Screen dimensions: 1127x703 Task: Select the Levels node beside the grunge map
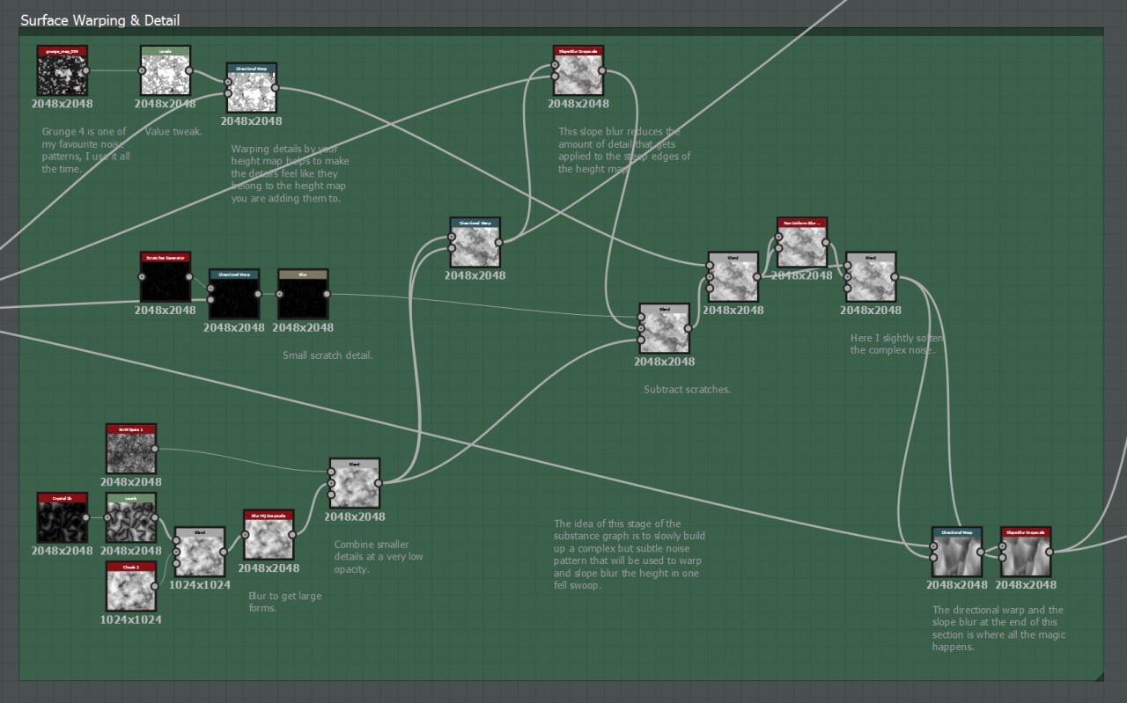click(166, 71)
